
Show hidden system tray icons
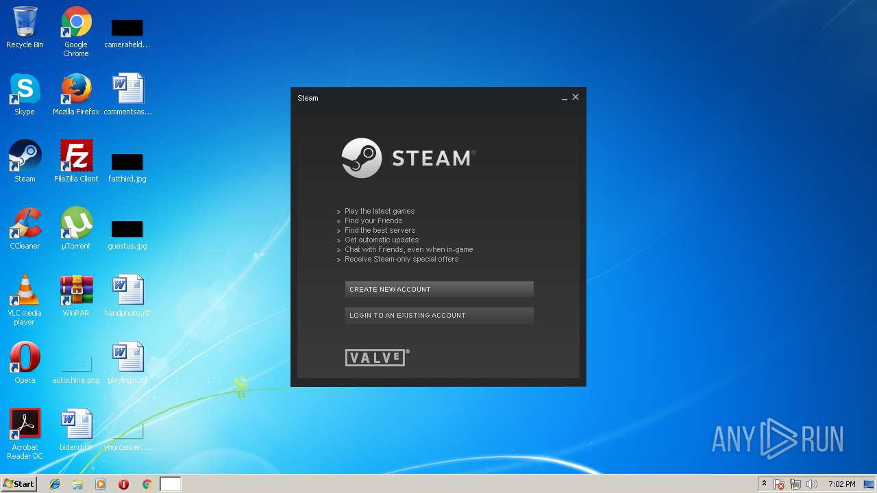(764, 484)
